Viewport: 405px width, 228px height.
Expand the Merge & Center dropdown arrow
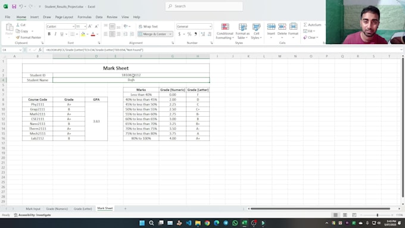pos(170,34)
